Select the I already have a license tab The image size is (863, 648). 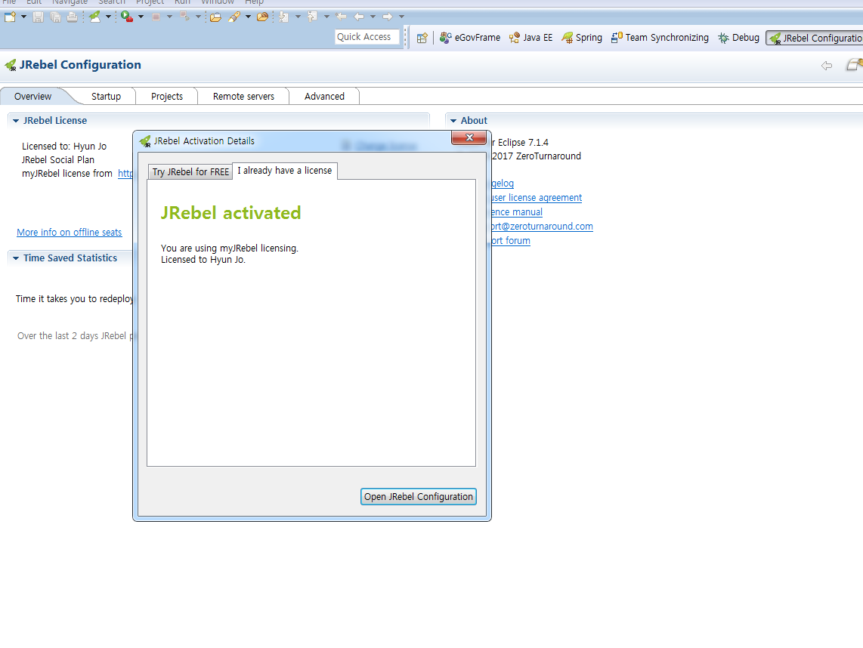point(285,171)
